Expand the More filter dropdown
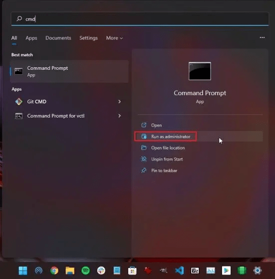The width and height of the screenshot is (275, 279). (x=114, y=38)
